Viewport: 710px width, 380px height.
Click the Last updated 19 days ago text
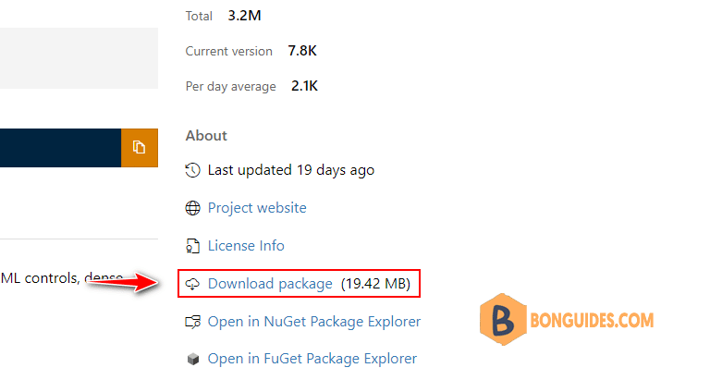(290, 170)
